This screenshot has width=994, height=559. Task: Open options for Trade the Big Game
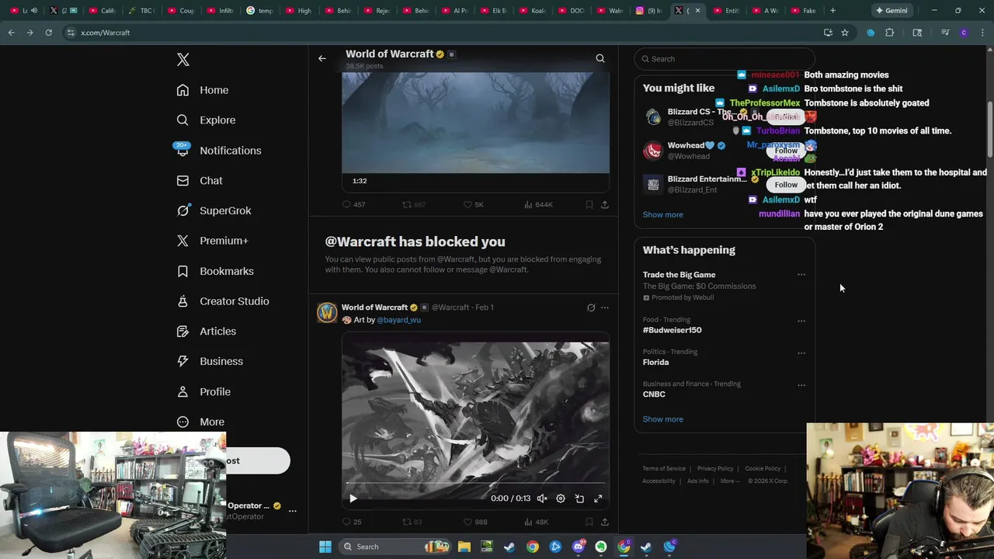(801, 275)
